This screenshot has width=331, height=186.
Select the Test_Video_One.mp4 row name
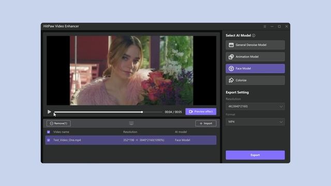pos(67,140)
